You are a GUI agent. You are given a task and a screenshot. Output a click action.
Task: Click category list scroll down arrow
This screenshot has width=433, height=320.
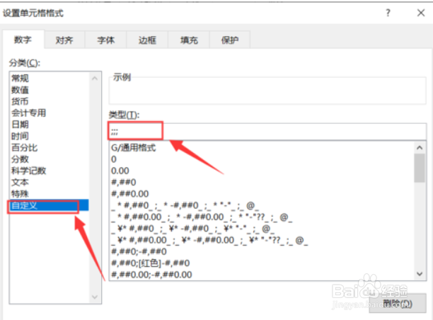[x=94, y=297]
